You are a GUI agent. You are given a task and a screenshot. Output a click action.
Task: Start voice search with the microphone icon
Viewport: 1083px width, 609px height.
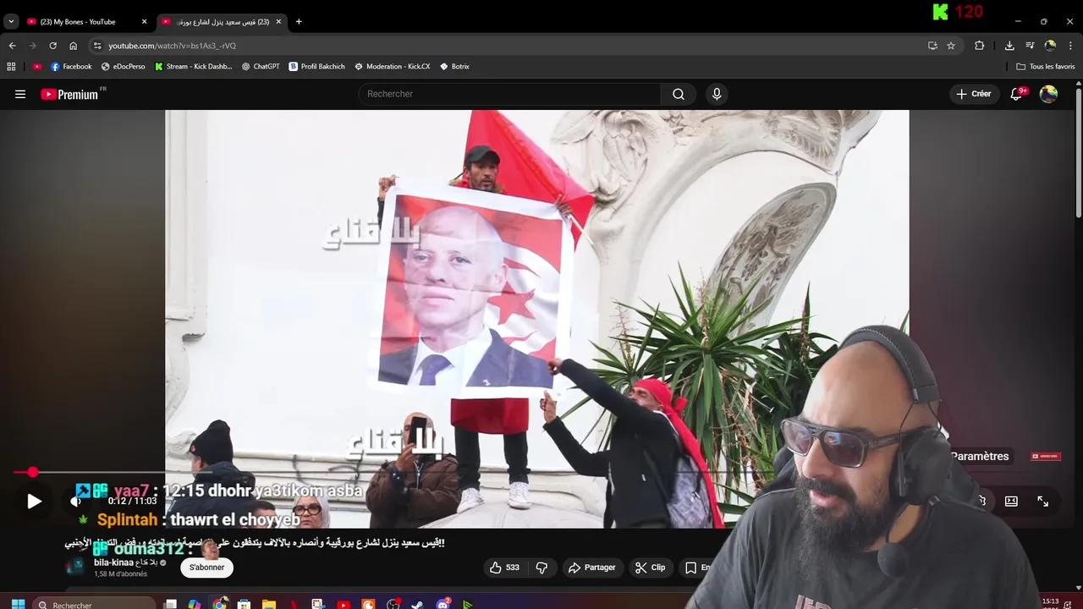click(717, 94)
